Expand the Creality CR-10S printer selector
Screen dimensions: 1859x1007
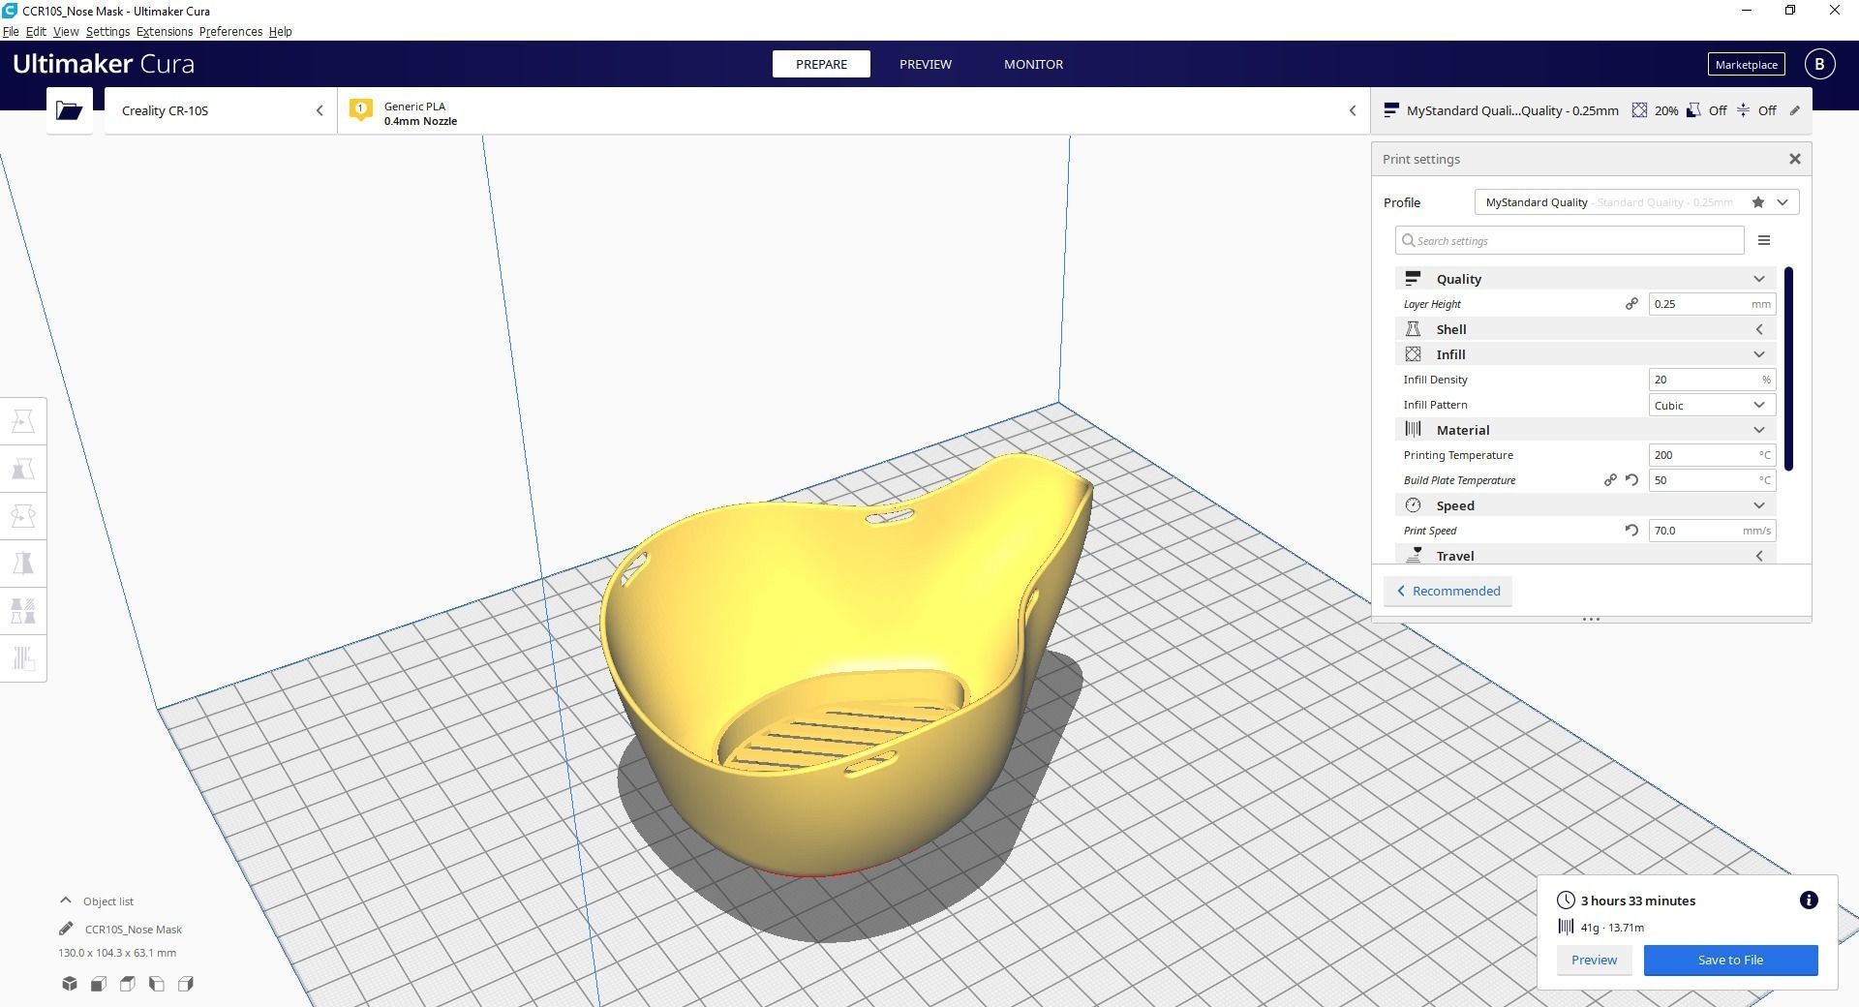(x=221, y=110)
